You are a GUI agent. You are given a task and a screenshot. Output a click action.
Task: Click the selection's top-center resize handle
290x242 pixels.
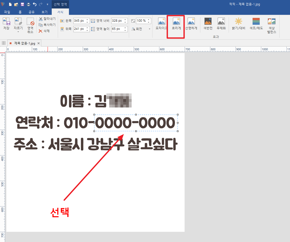(x=136, y=115)
